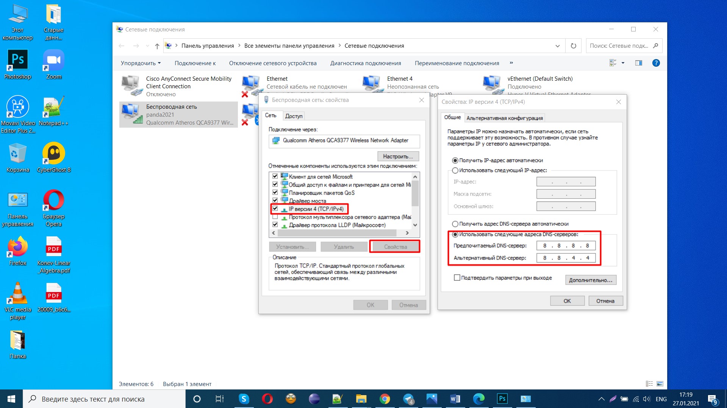
Task: Expand the toolbar overflow chevron
Action: (x=511, y=63)
